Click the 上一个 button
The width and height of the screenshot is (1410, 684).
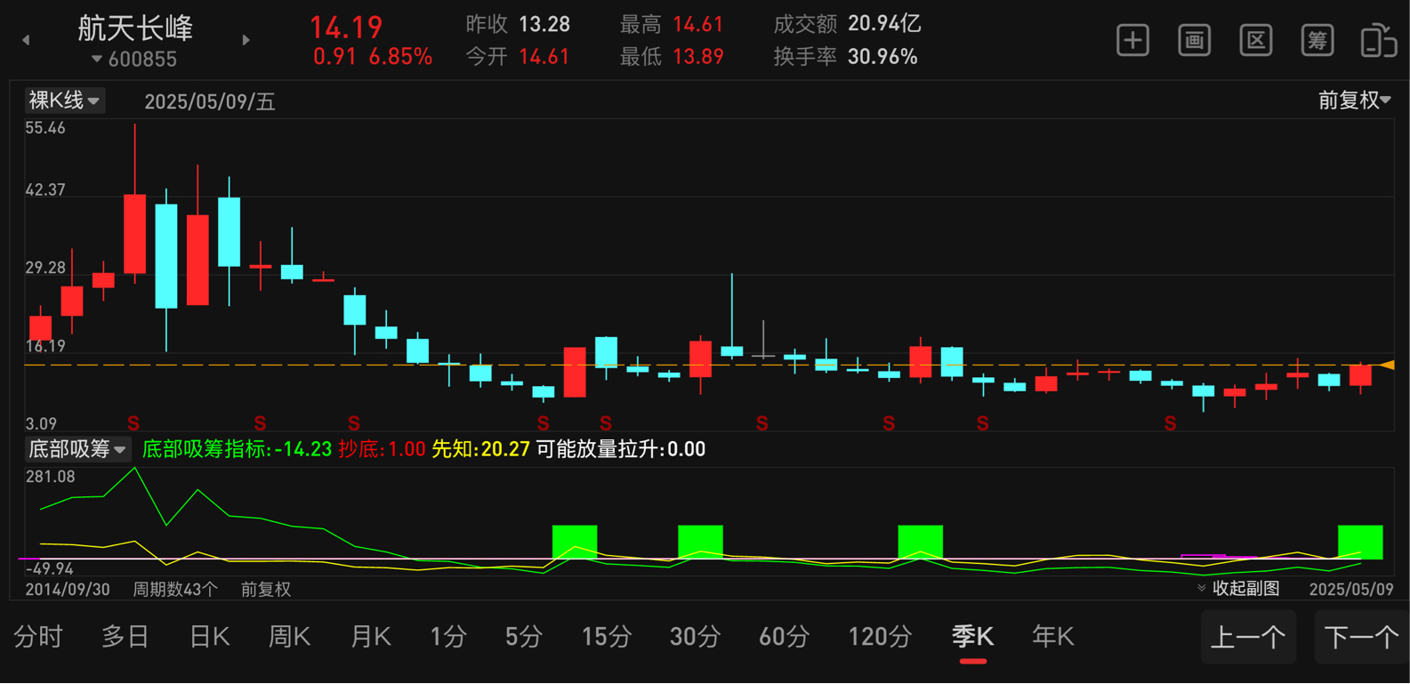pyautogui.click(x=1248, y=637)
